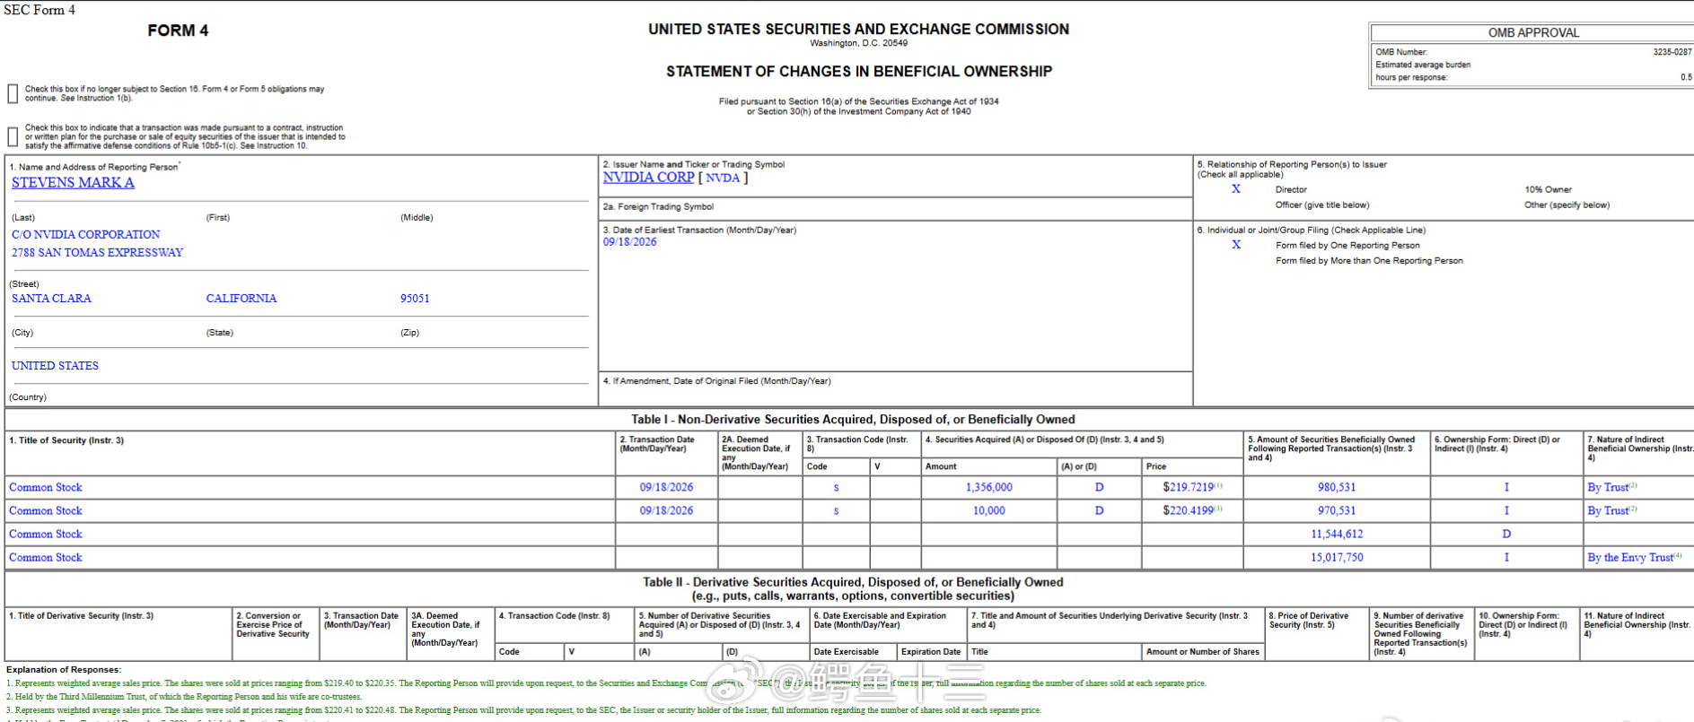This screenshot has height=722, width=1694.
Task: Click Common Stock in the 1,356,000 row
Action: click(x=46, y=488)
